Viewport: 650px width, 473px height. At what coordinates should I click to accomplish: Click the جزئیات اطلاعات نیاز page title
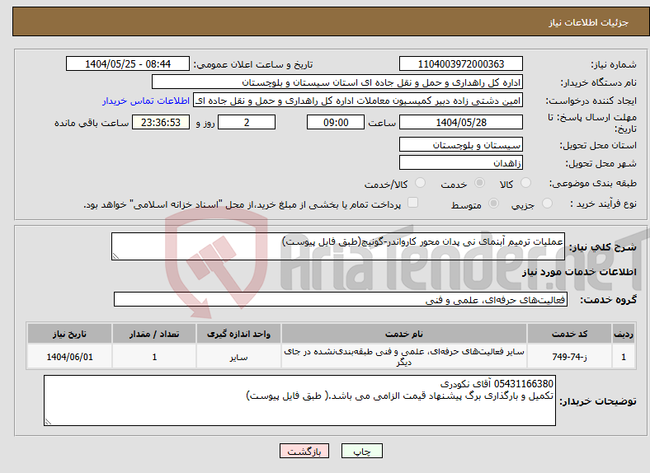(589, 22)
